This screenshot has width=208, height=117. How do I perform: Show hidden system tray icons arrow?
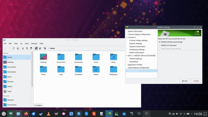point(191,114)
